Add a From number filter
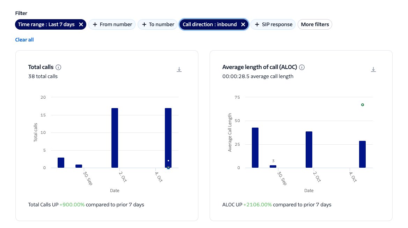408x228 pixels. point(112,24)
